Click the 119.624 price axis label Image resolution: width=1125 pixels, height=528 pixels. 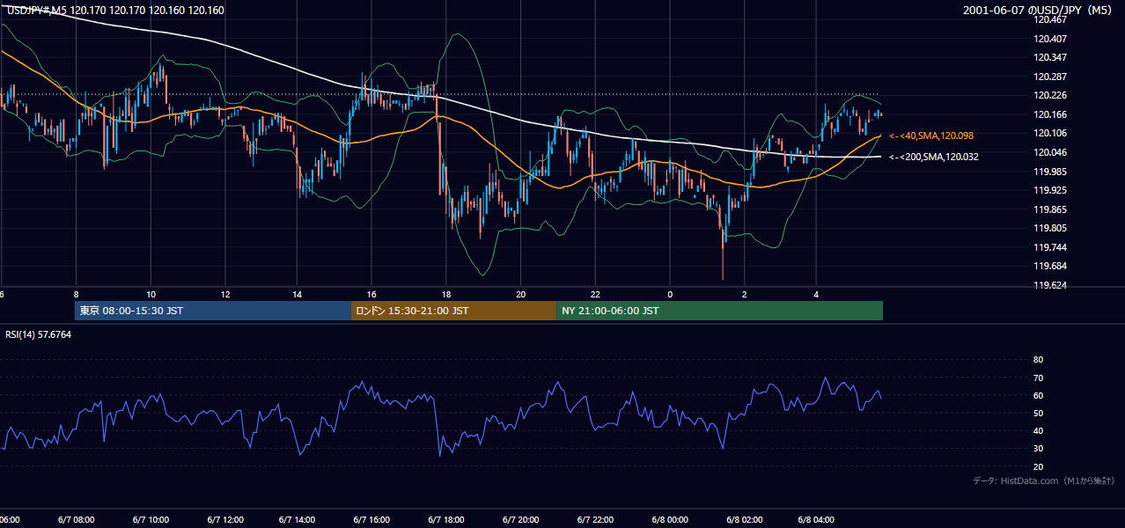pos(1050,285)
